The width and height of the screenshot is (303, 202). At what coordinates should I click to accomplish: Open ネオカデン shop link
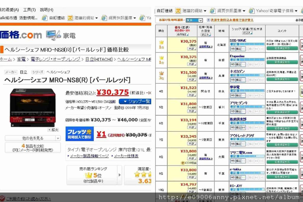[x=237, y=72]
